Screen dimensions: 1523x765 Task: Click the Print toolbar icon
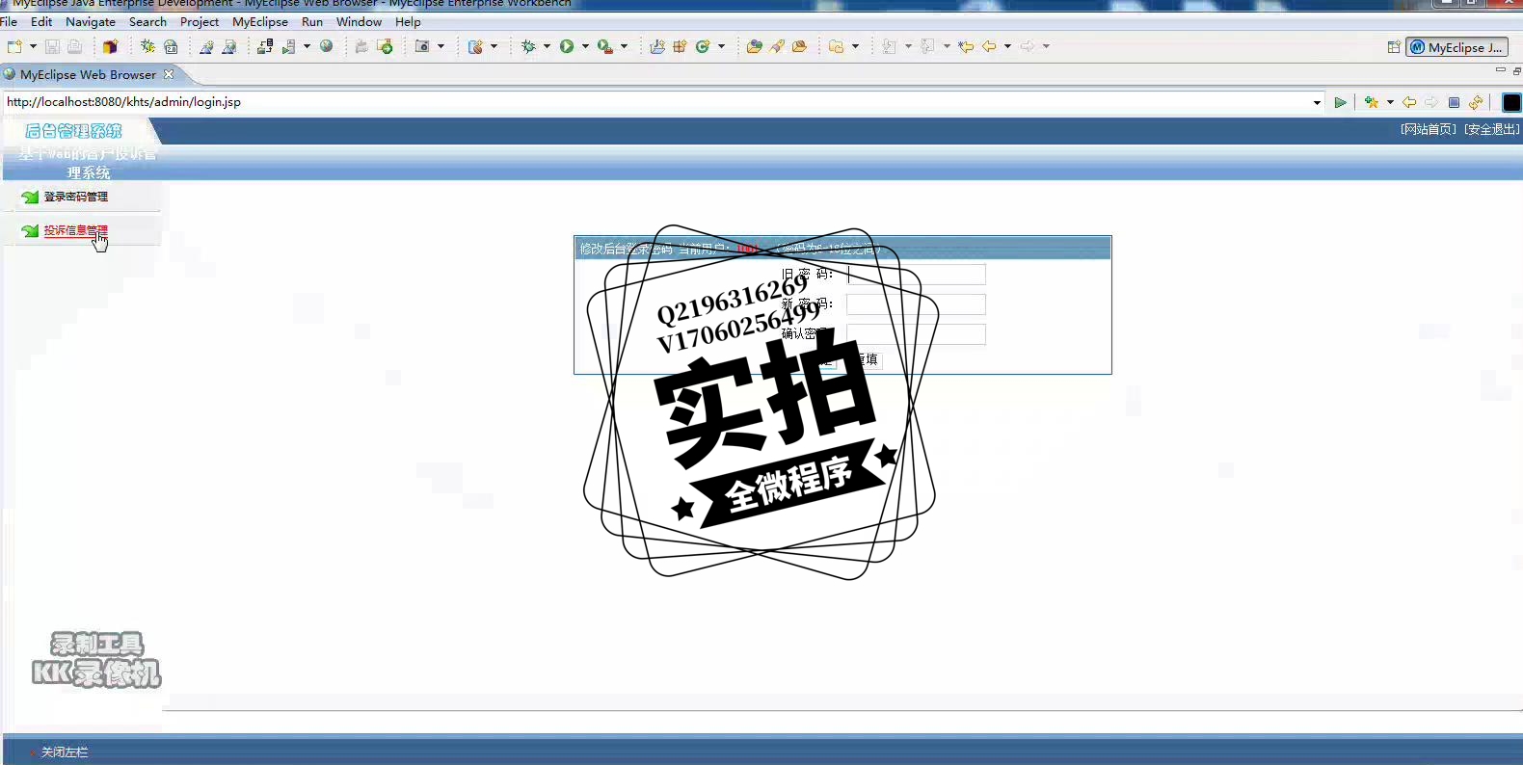coord(75,46)
